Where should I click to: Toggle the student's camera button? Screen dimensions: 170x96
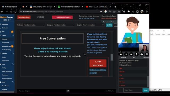[x=121, y=54]
